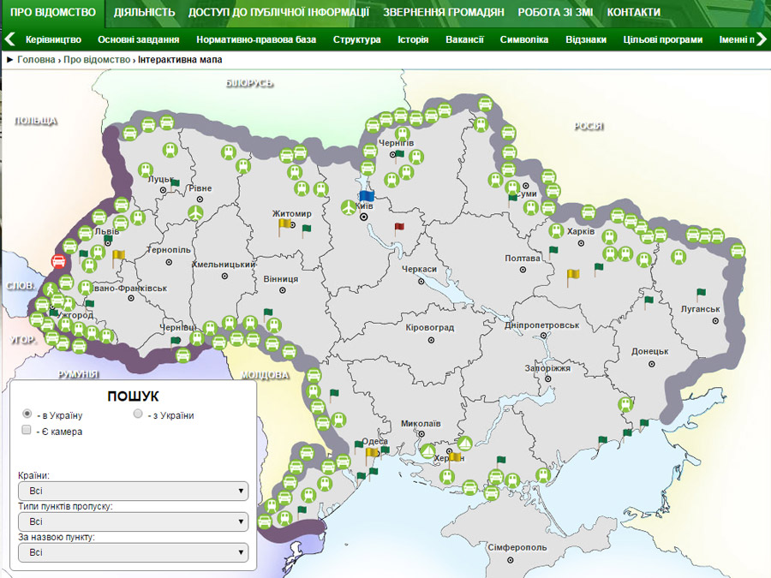Select the red car checkpoint icon
The image size is (771, 578).
coord(58,261)
